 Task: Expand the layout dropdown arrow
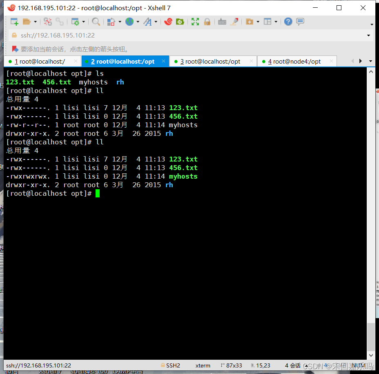(x=276, y=22)
